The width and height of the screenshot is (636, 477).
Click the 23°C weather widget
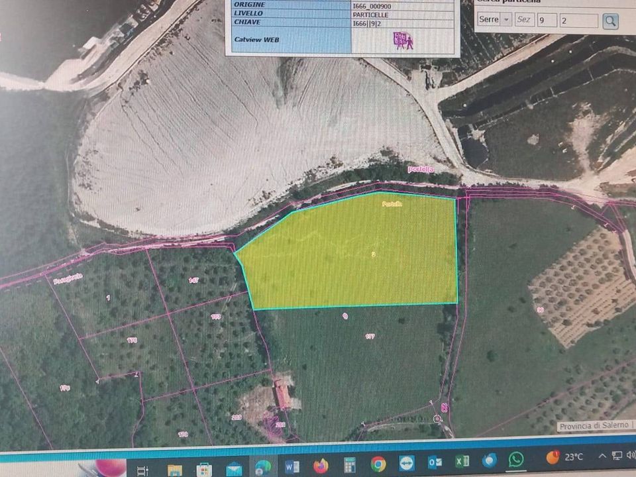[564, 457]
